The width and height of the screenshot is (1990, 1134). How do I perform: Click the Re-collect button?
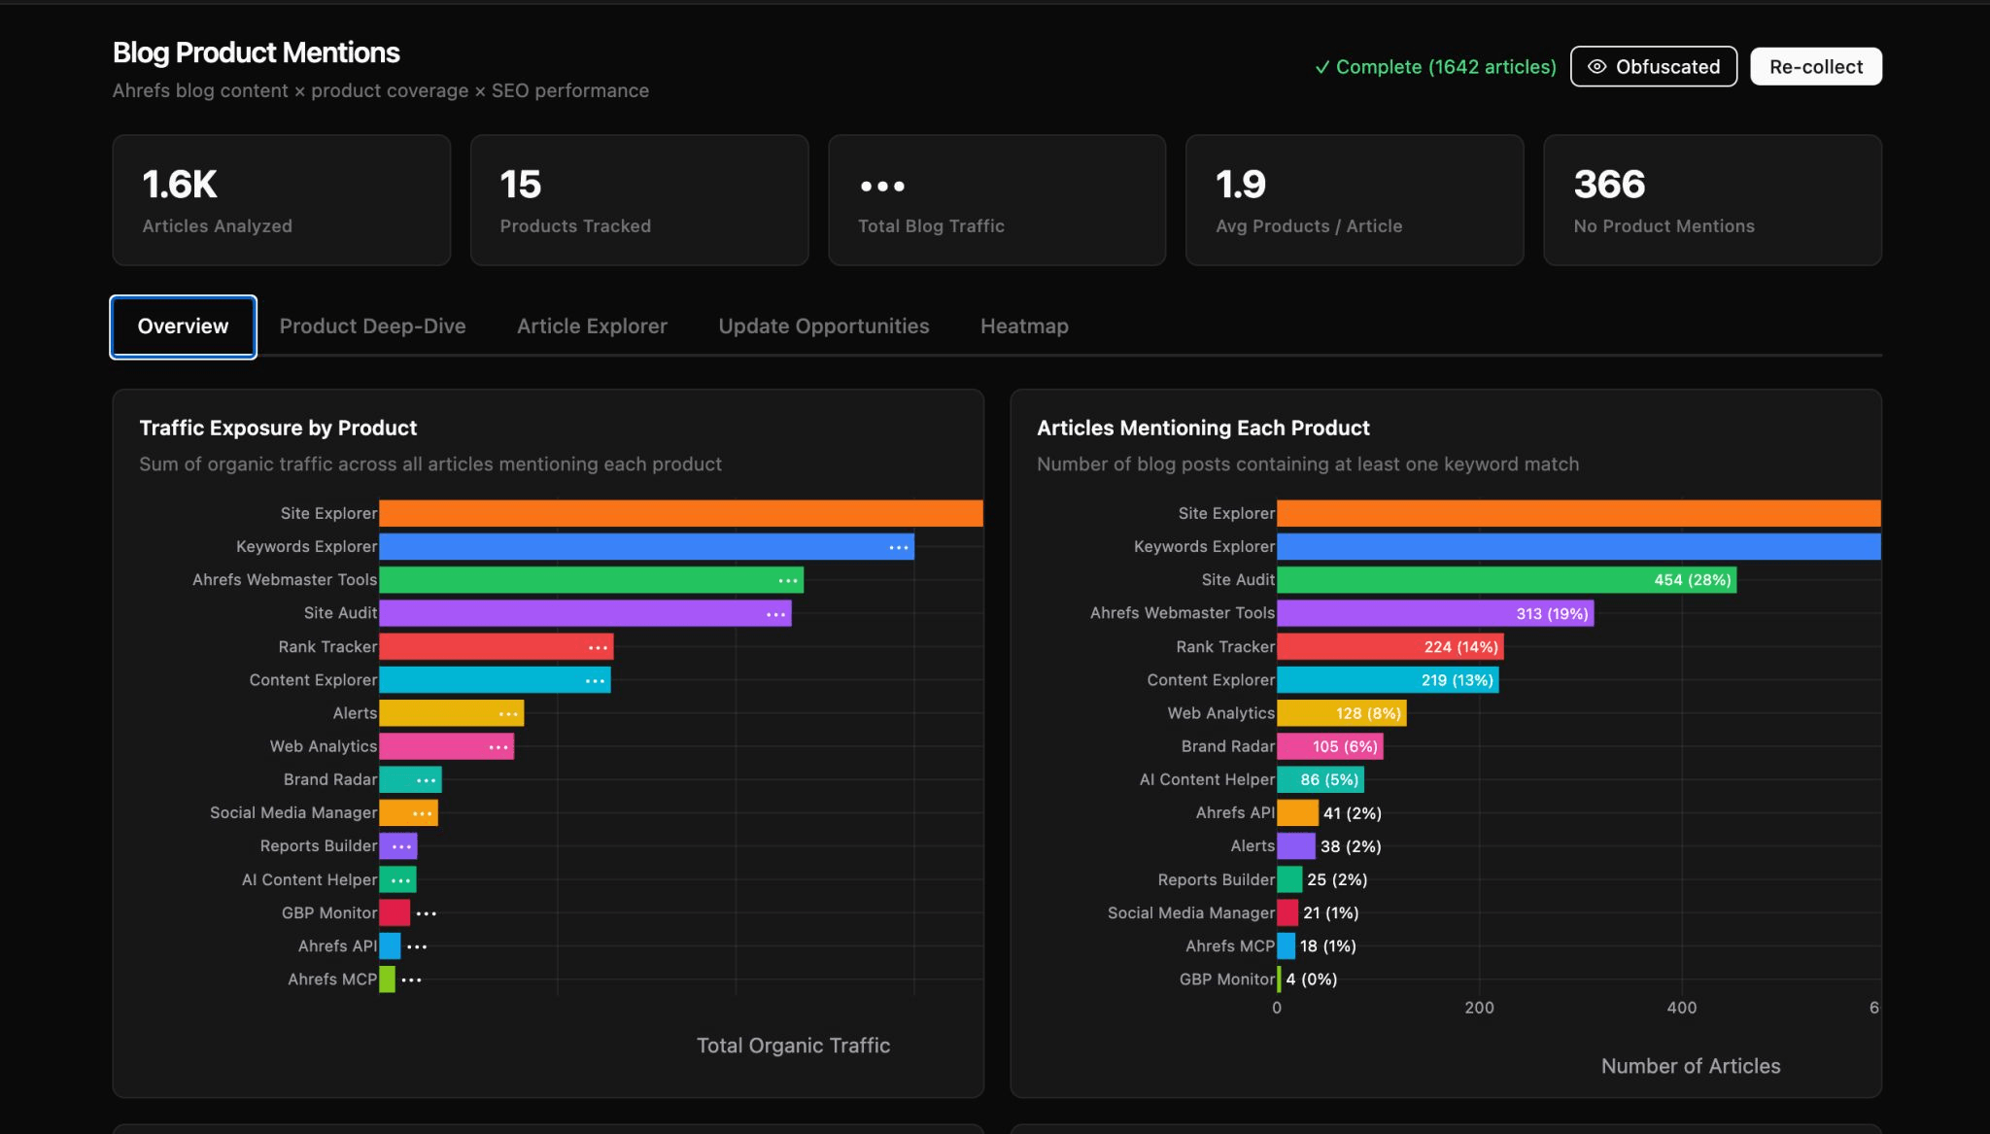click(1815, 66)
